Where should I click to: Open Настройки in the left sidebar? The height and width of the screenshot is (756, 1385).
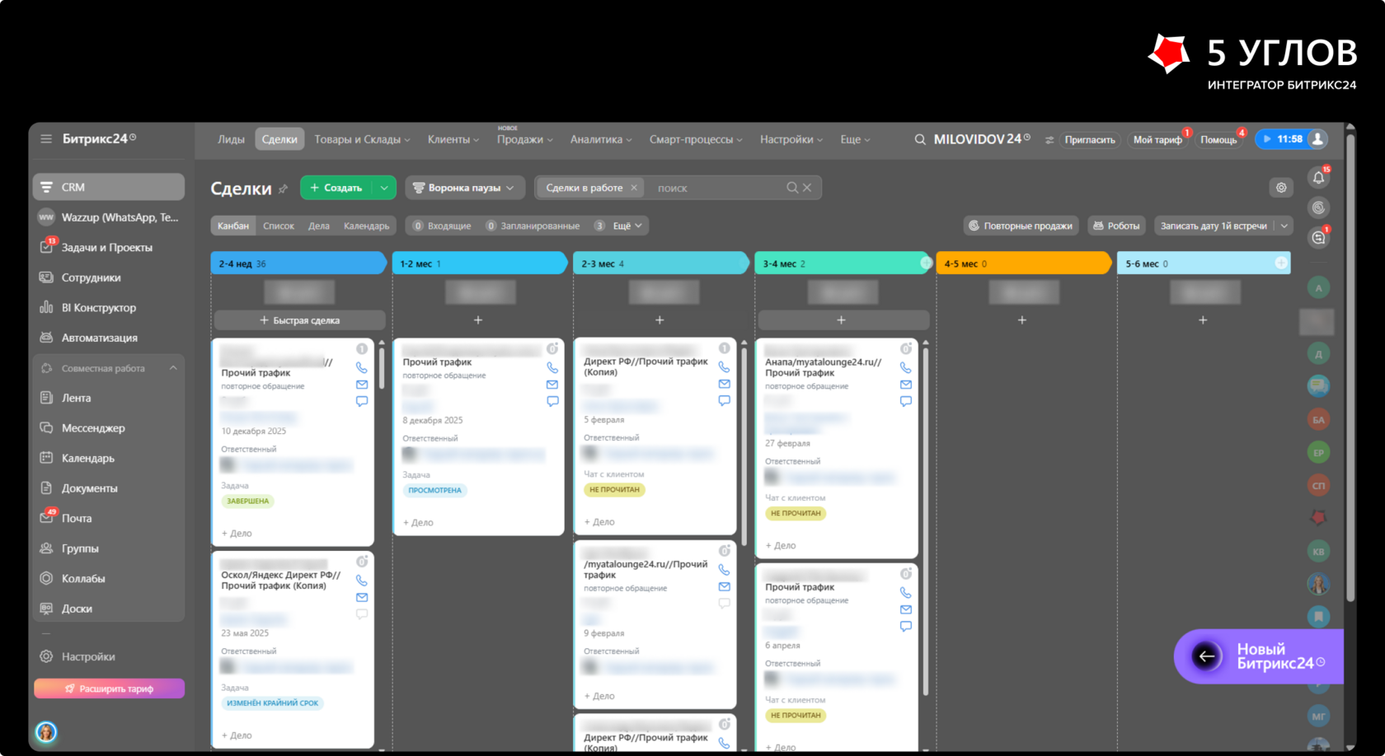pos(109,656)
